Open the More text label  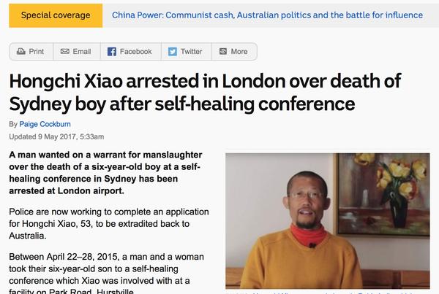click(239, 52)
